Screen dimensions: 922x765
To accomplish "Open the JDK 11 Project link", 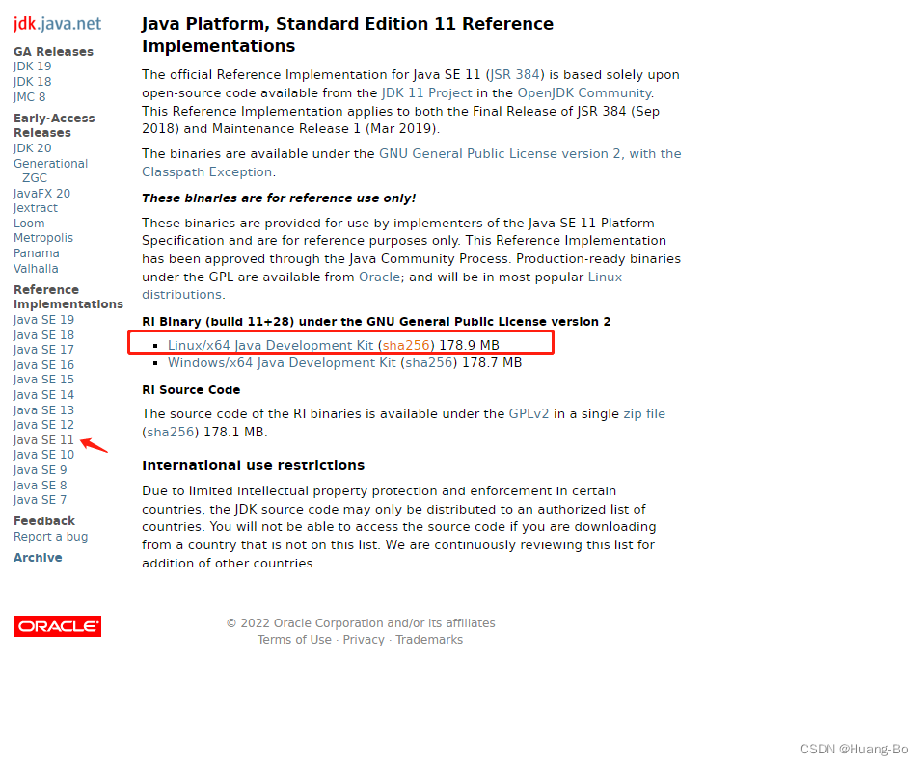I will [427, 93].
